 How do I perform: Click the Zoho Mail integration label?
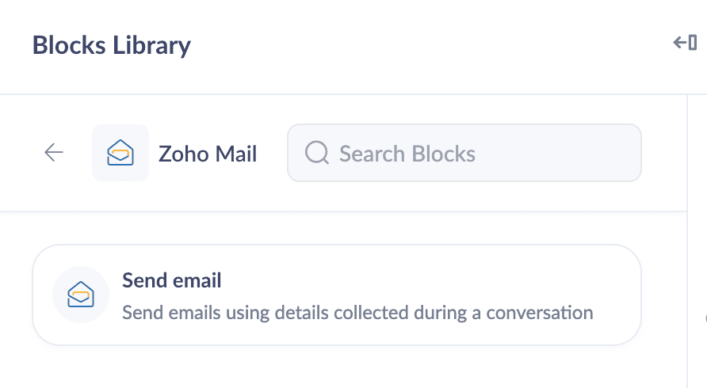pos(208,154)
